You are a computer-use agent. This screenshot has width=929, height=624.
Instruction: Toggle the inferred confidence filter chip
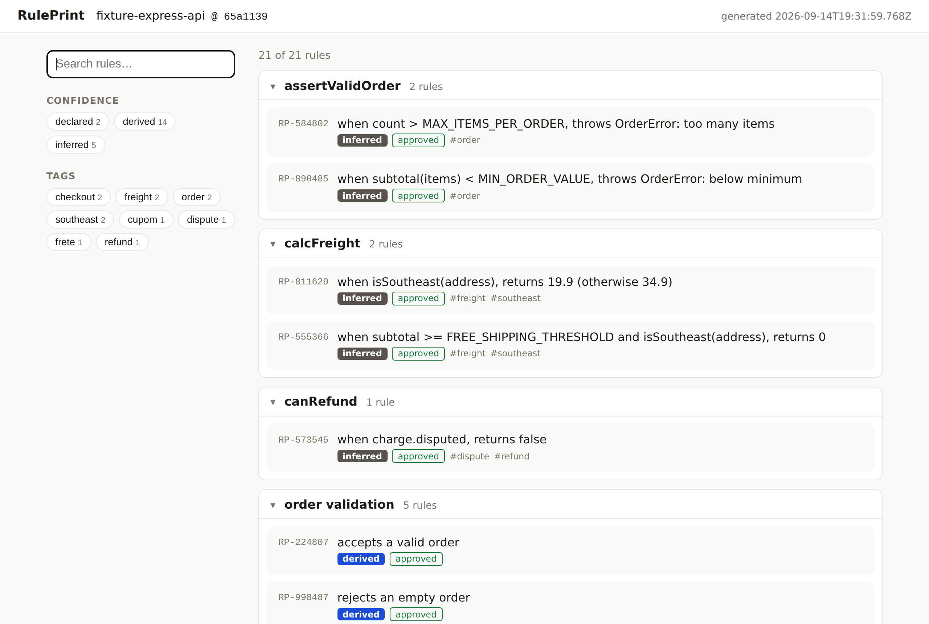click(75, 145)
